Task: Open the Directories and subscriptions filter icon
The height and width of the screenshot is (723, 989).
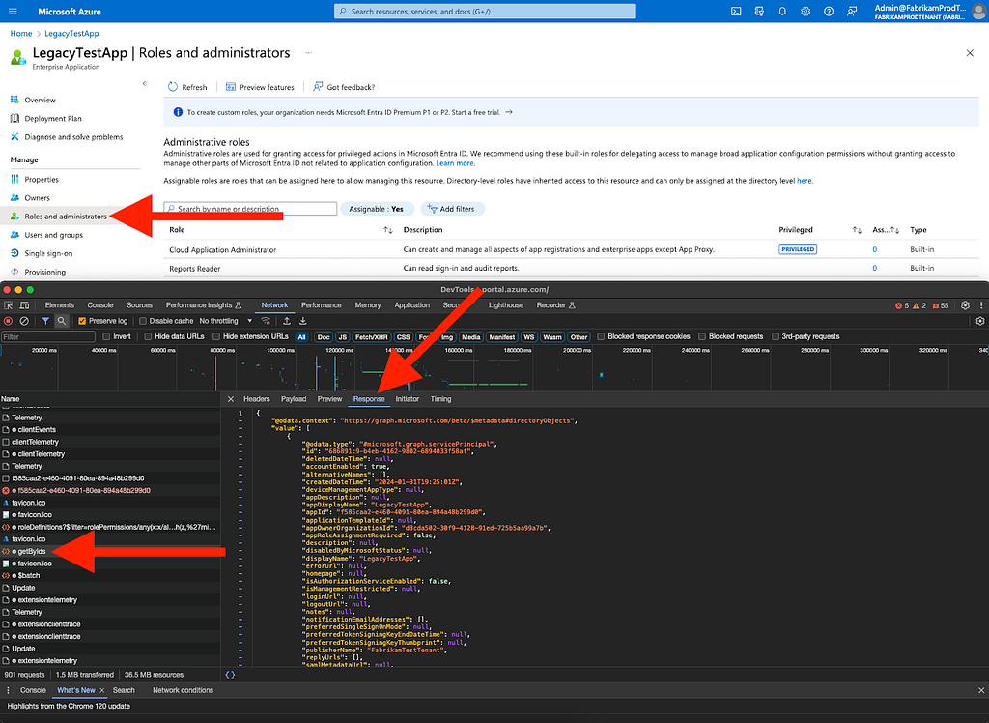Action: pos(759,12)
